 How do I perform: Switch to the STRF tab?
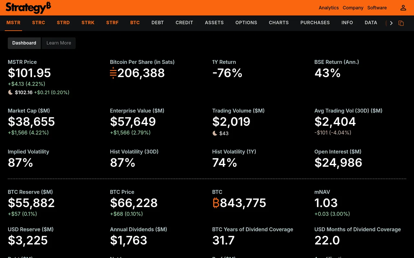coord(112,23)
